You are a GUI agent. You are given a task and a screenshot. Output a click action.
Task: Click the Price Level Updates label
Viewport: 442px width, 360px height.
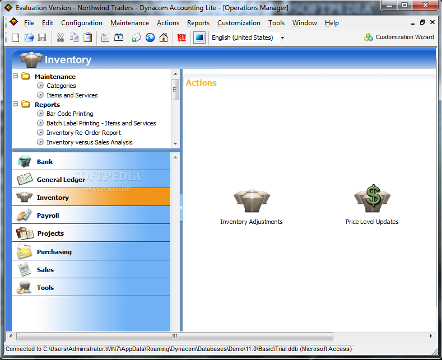pos(372,222)
